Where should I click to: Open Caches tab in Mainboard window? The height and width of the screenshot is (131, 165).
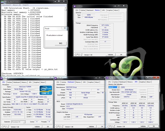coord(64,82)
